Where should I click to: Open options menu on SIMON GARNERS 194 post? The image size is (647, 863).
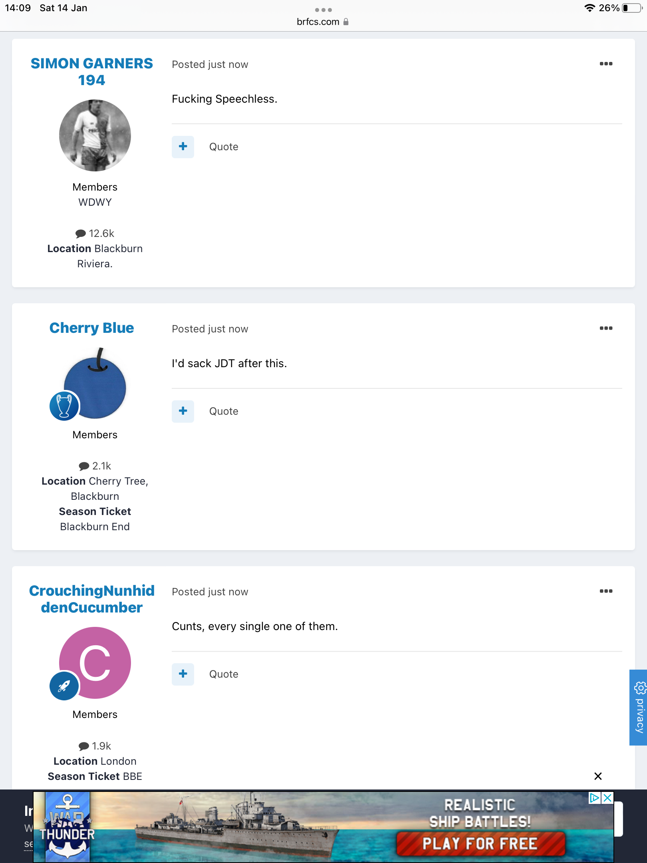coord(606,64)
